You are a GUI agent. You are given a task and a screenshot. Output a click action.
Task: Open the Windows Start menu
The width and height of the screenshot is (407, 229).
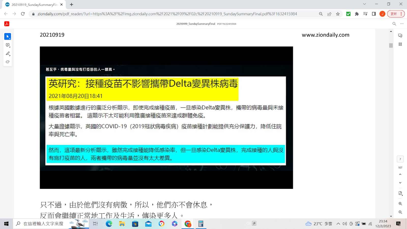click(6, 224)
